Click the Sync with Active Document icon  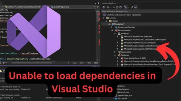pos(114,7)
